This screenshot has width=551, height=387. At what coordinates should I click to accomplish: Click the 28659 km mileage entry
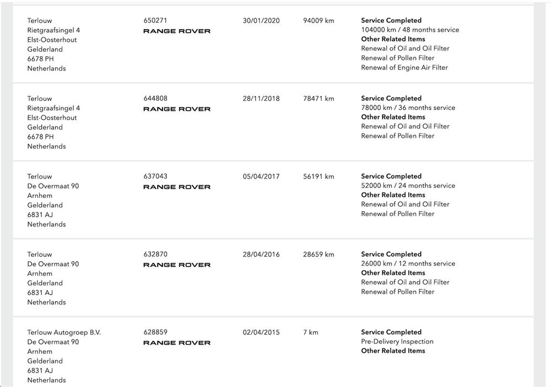[318, 255]
